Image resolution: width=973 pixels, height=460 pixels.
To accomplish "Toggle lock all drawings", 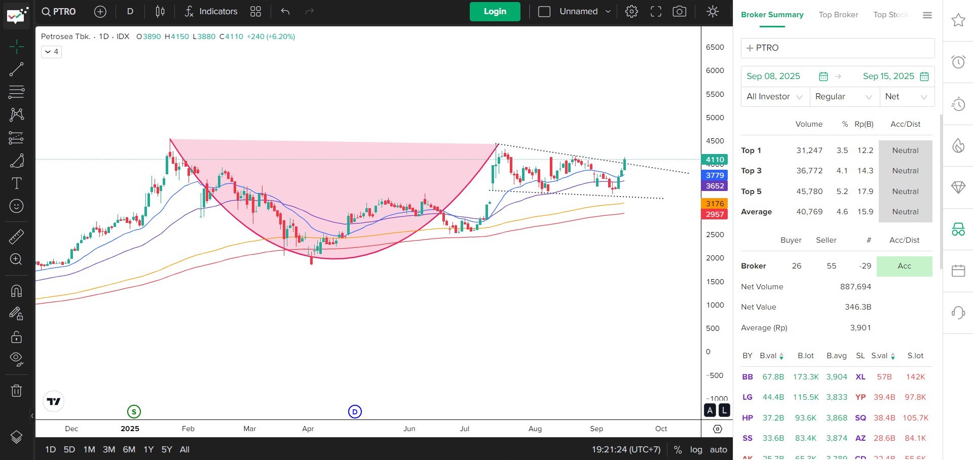I will point(16,337).
